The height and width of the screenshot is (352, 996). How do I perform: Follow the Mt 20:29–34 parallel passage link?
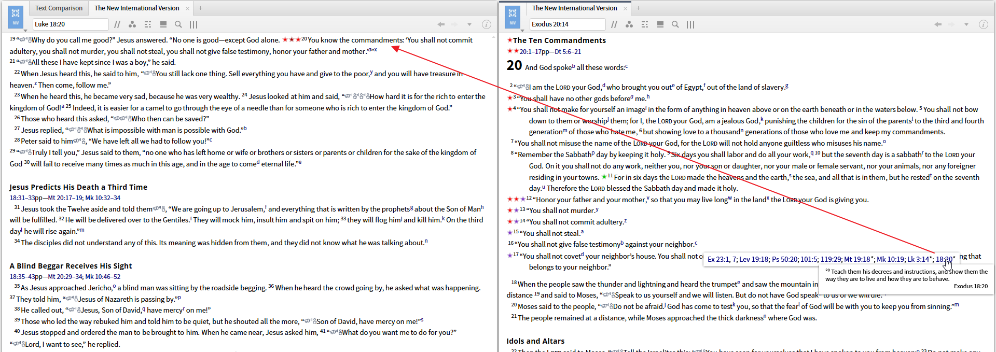[x=65, y=277]
